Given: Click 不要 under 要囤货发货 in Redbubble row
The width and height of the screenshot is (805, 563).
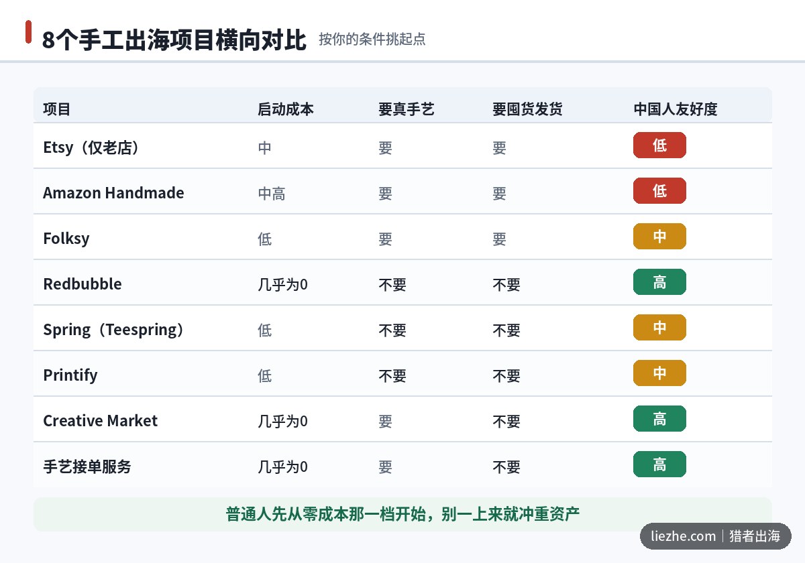Looking at the screenshot, I should [506, 285].
